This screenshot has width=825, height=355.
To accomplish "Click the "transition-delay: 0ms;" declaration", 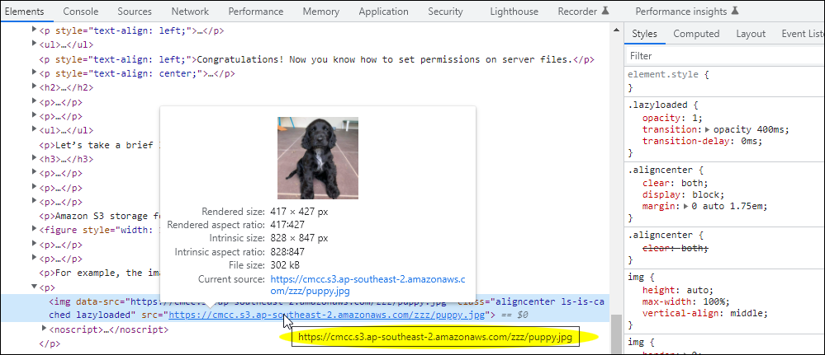I will (703, 142).
